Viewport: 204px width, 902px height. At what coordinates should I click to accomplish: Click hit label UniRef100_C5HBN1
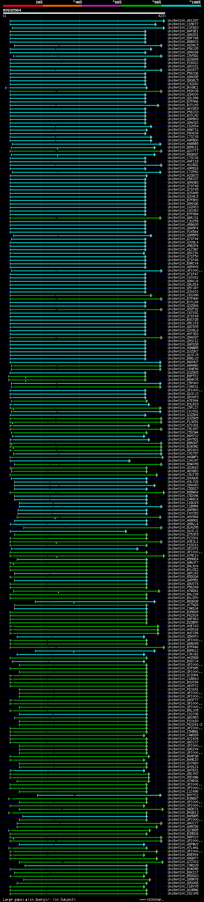click(x=183, y=732)
